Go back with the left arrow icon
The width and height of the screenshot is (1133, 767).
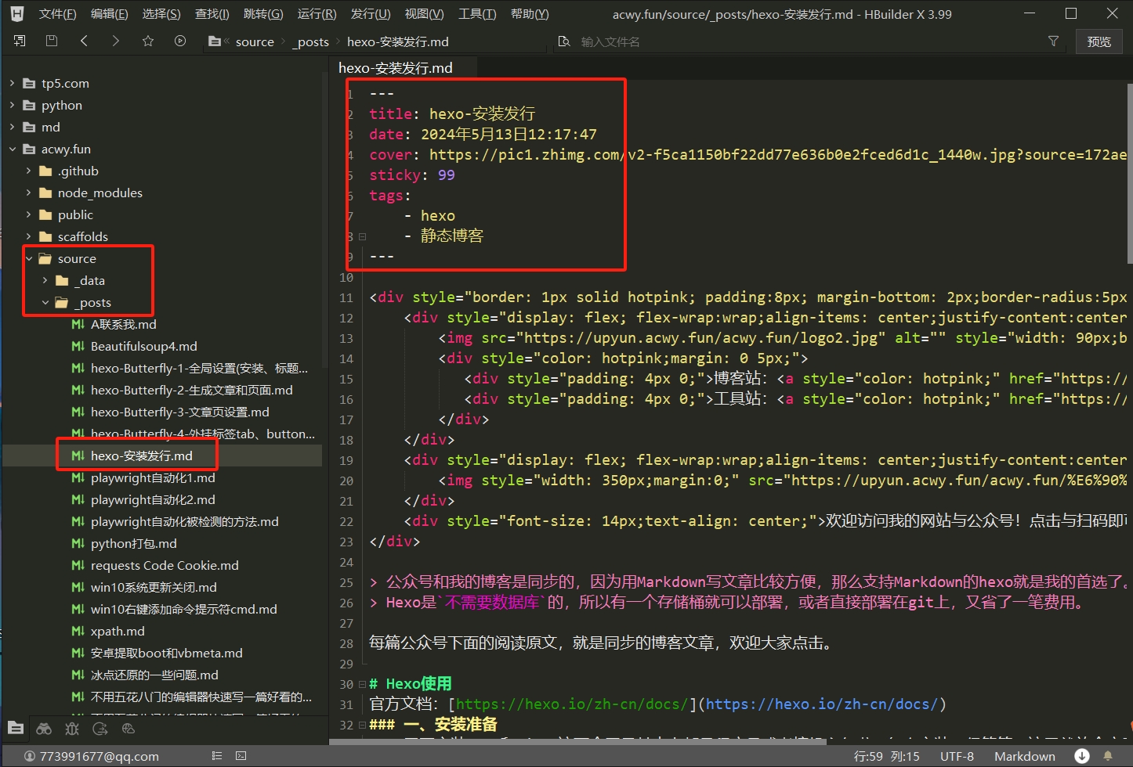click(84, 41)
